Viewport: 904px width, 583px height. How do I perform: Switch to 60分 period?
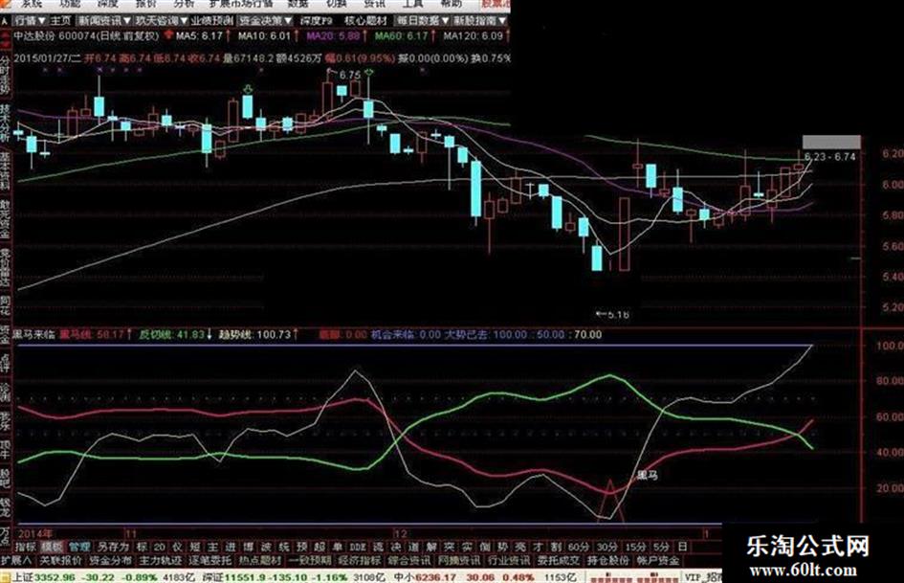578,547
